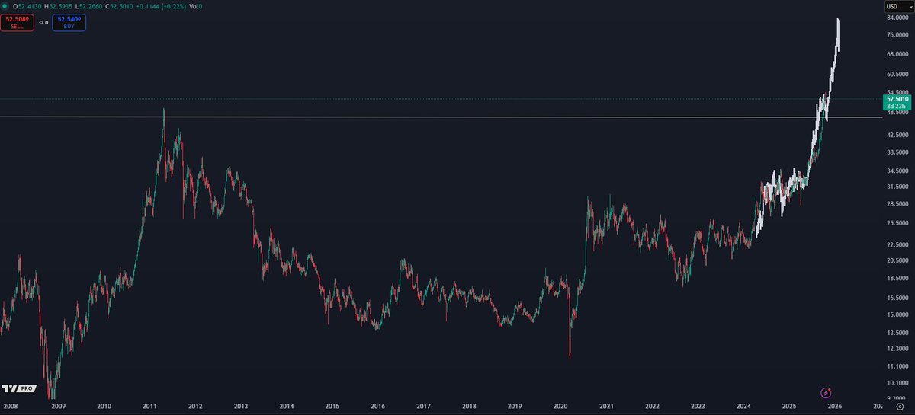Click the blue BUY 52.540 button

click(x=69, y=23)
